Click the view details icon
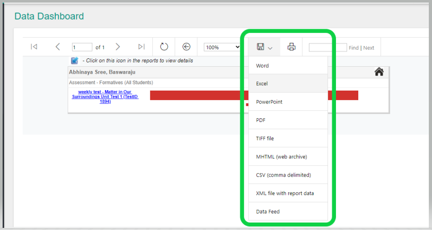This screenshot has width=432, height=230. coord(75,61)
